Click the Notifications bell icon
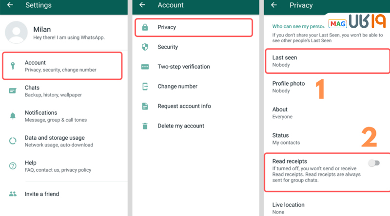The image size is (390, 216). pos(13,116)
